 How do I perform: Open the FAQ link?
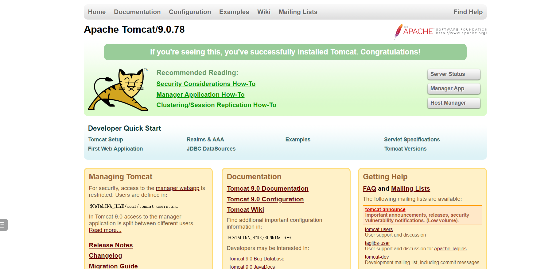[x=369, y=189]
